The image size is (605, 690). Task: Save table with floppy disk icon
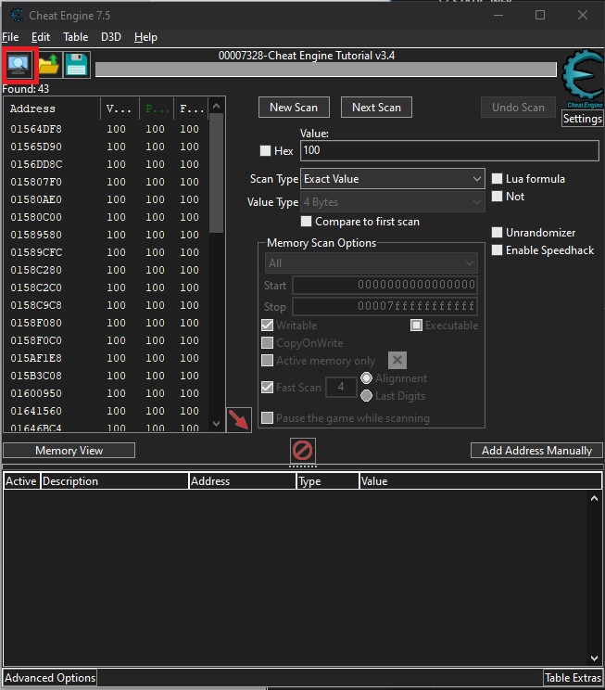[77, 65]
